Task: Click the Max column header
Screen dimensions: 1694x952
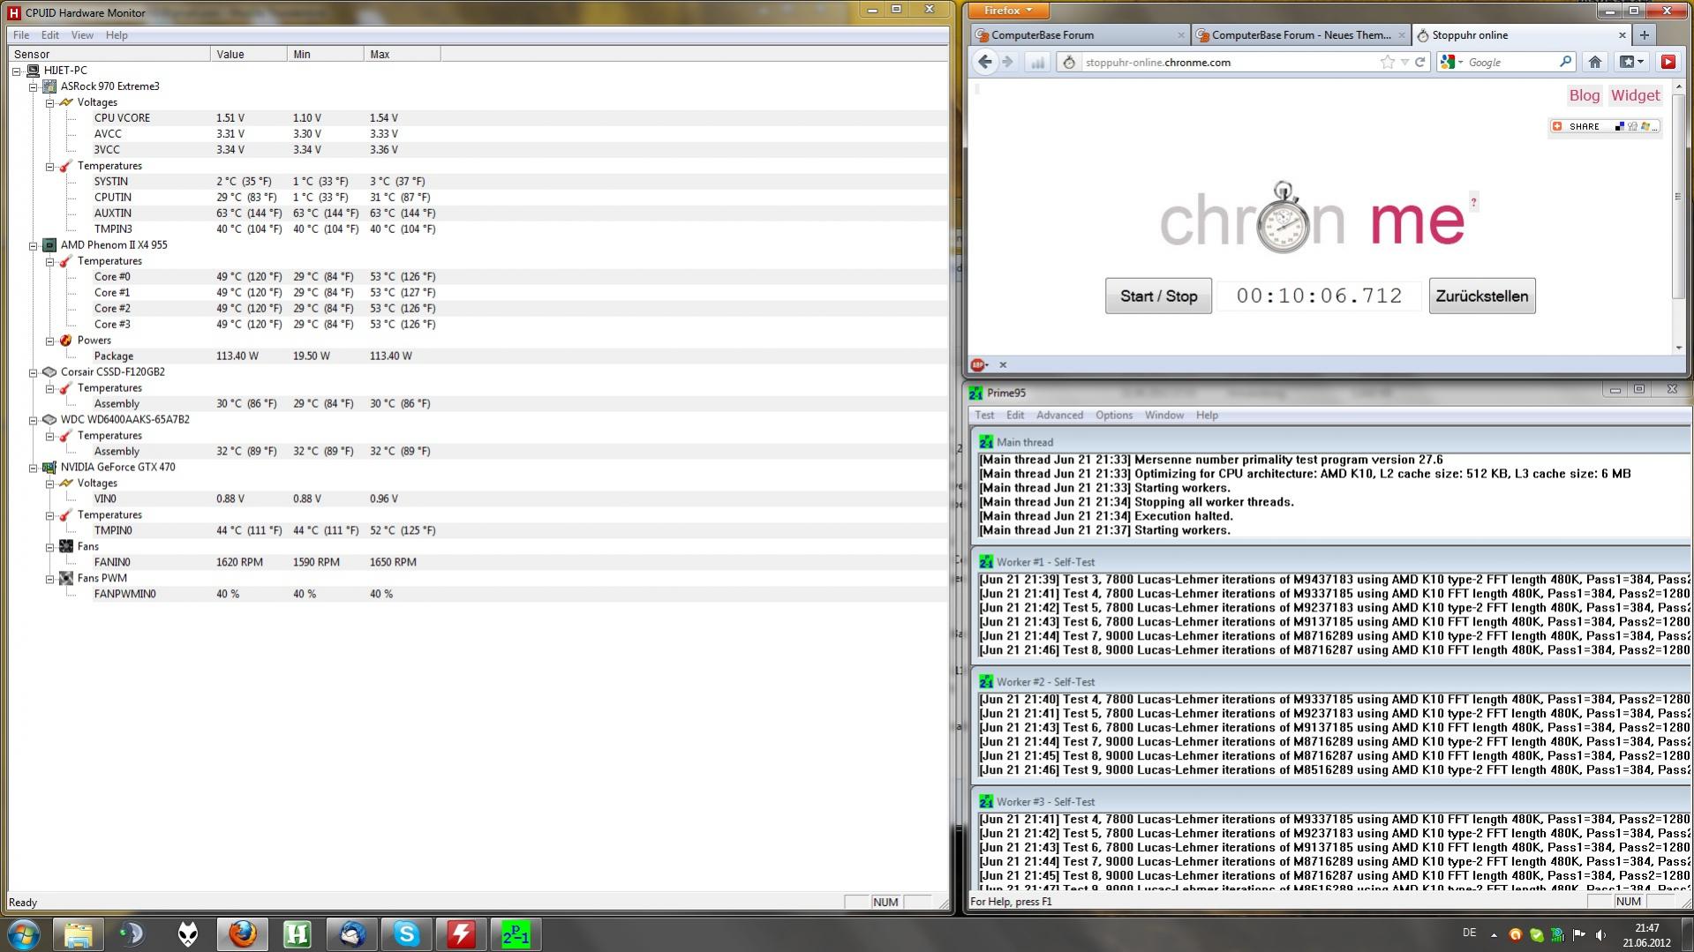Action: pyautogui.click(x=402, y=54)
